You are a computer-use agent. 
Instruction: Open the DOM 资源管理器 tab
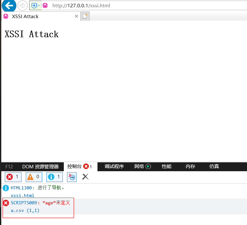(40, 166)
